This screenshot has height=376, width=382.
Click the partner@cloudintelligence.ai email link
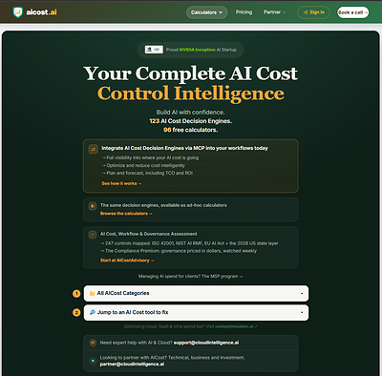[132, 364]
